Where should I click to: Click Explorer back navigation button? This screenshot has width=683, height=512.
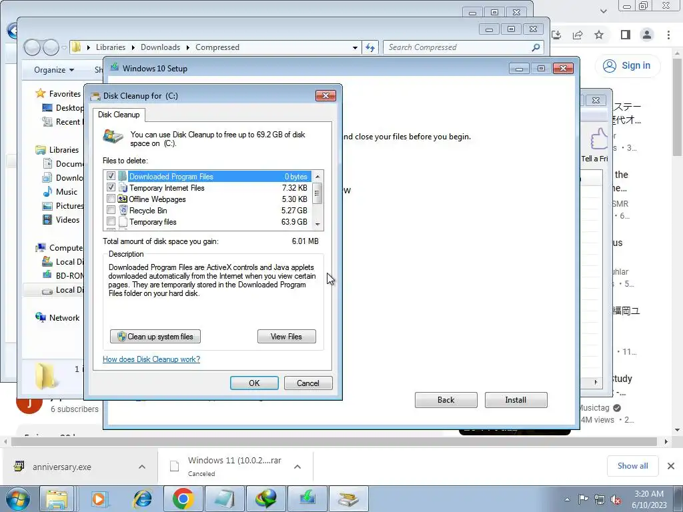click(32, 47)
